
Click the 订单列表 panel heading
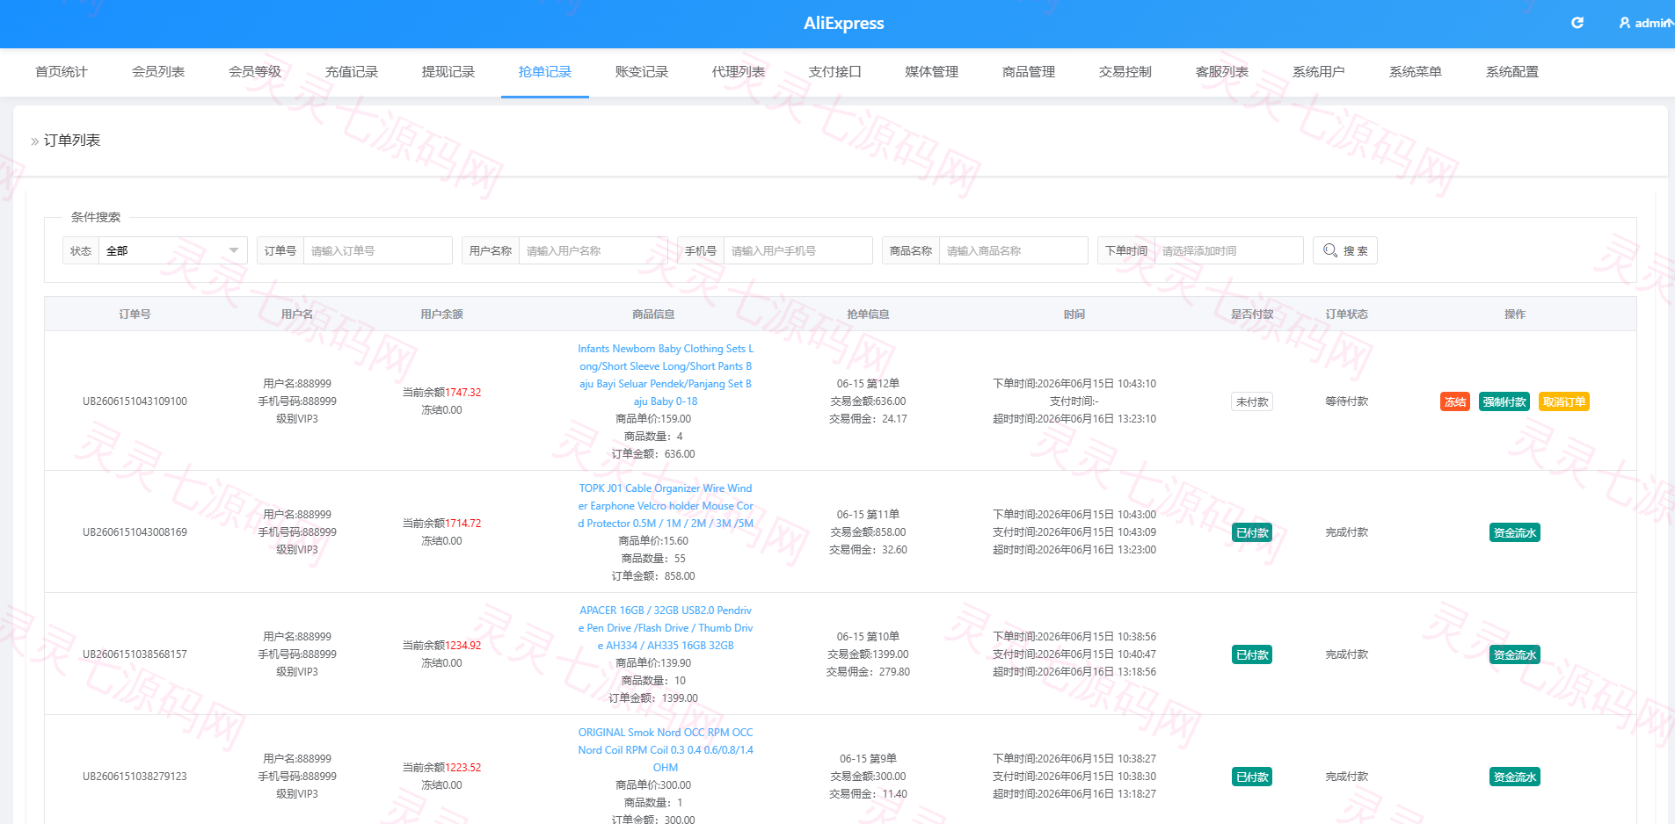(72, 141)
